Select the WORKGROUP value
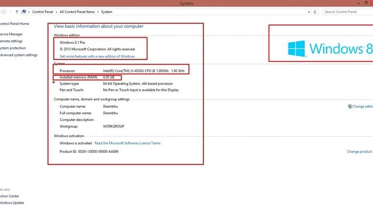Image resolution: width=373 pixels, height=210 pixels. click(114, 127)
